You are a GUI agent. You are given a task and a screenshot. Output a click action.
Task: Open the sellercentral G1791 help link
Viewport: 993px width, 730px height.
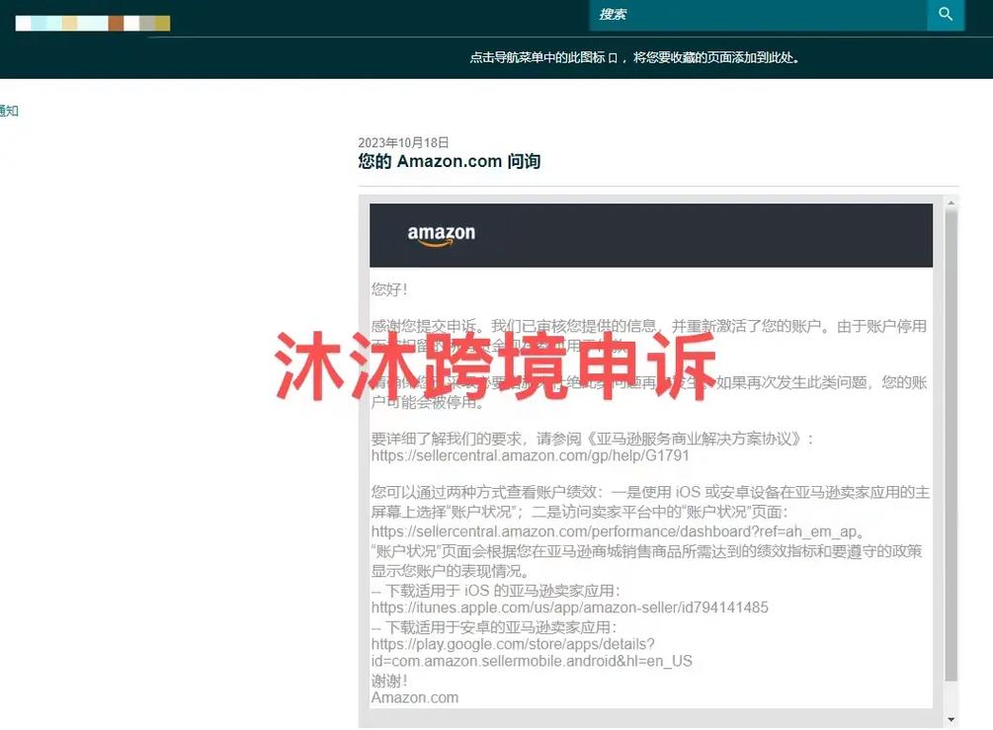click(x=530, y=455)
